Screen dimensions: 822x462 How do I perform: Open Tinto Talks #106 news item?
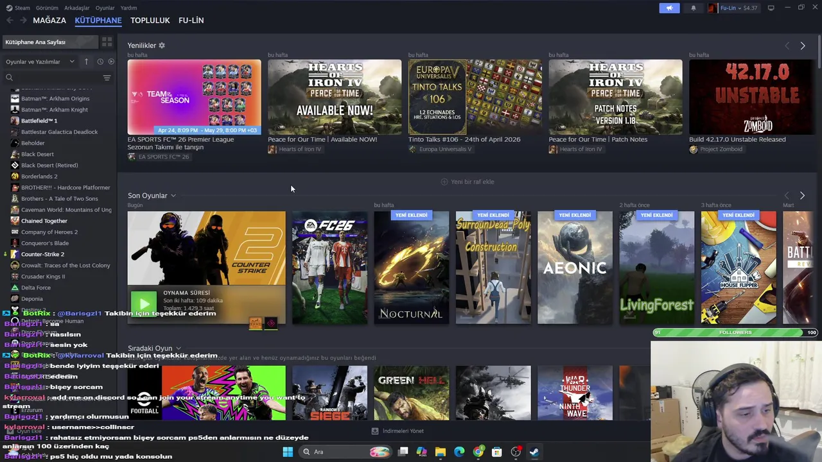tap(475, 97)
